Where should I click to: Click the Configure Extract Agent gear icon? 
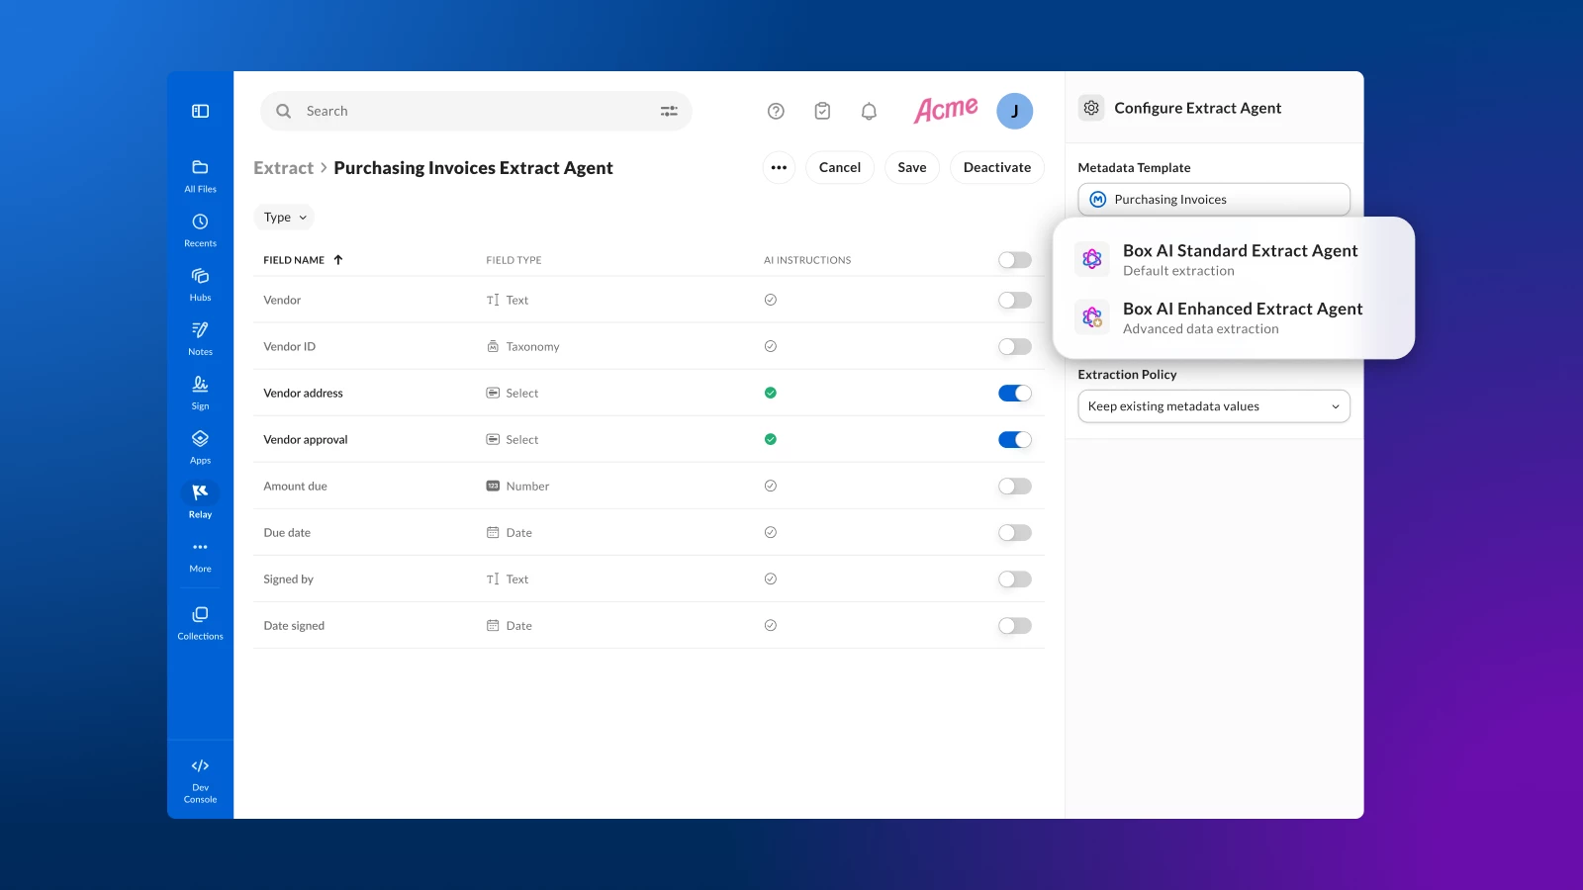coord(1091,108)
